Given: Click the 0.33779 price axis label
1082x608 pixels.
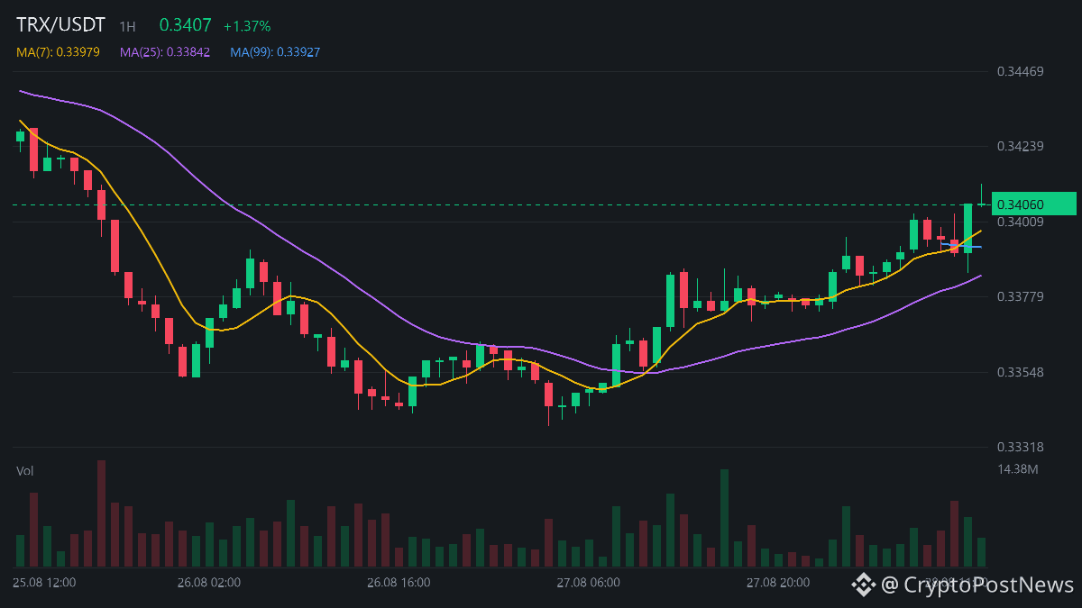Looking at the screenshot, I should (1020, 296).
